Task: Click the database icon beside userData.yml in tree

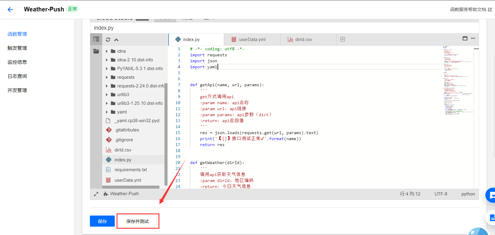Action: (x=108, y=180)
